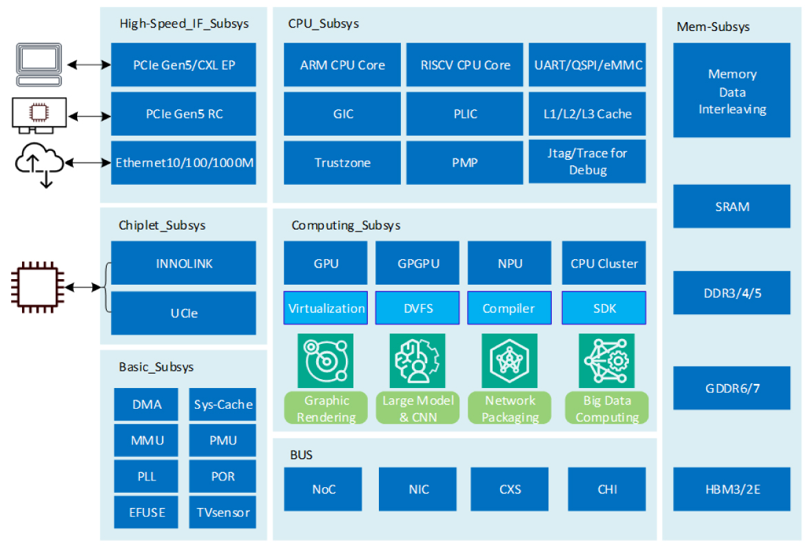
Task: Select the CXS bus block
Action: click(x=509, y=489)
